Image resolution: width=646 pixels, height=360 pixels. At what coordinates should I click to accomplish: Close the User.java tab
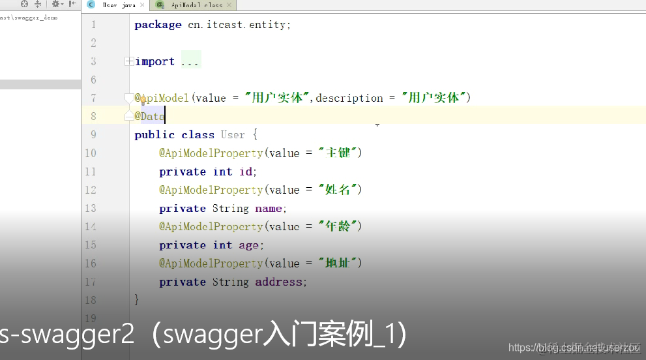click(x=142, y=5)
